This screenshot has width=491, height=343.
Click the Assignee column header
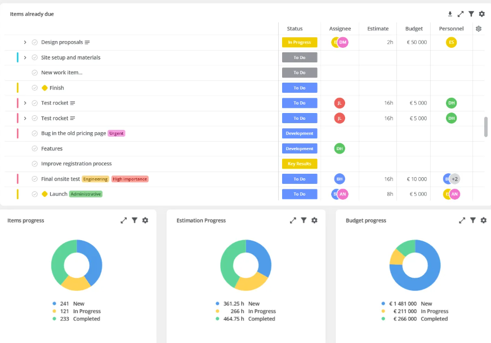point(340,29)
